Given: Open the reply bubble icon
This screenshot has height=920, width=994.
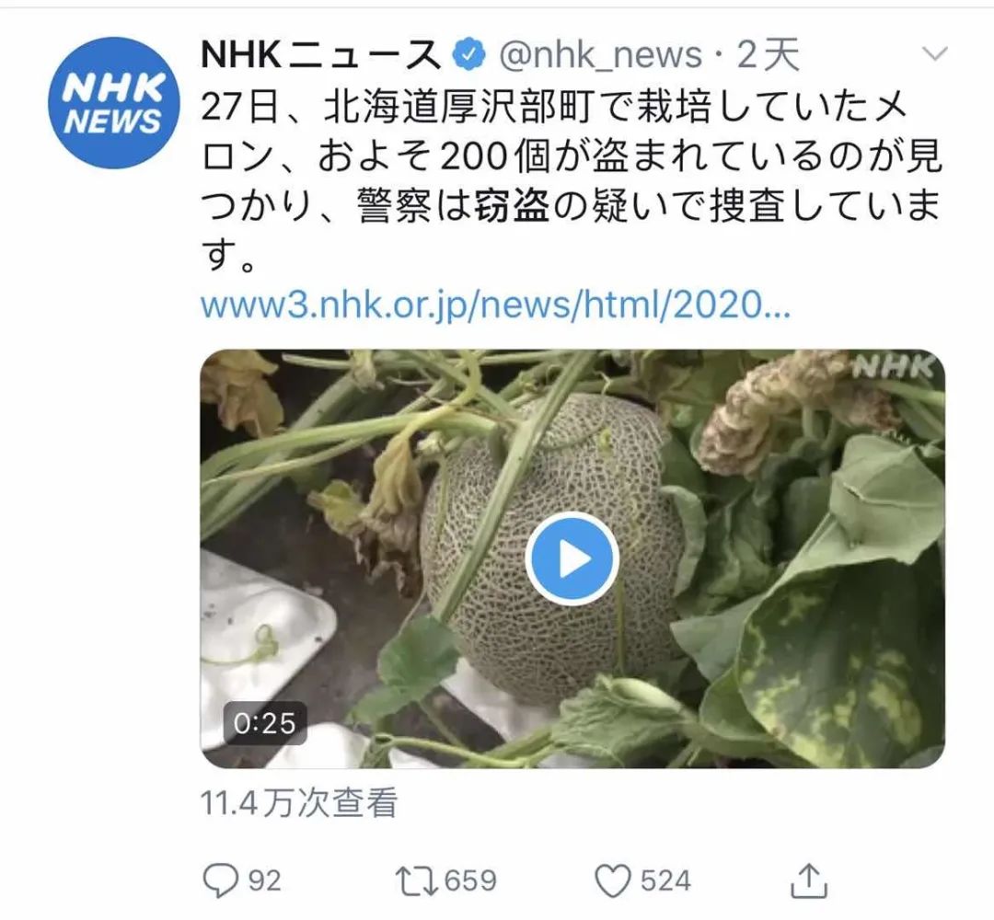Looking at the screenshot, I should [x=220, y=880].
